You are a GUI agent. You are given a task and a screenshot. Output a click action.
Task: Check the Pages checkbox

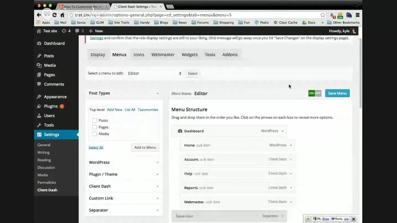click(95, 127)
